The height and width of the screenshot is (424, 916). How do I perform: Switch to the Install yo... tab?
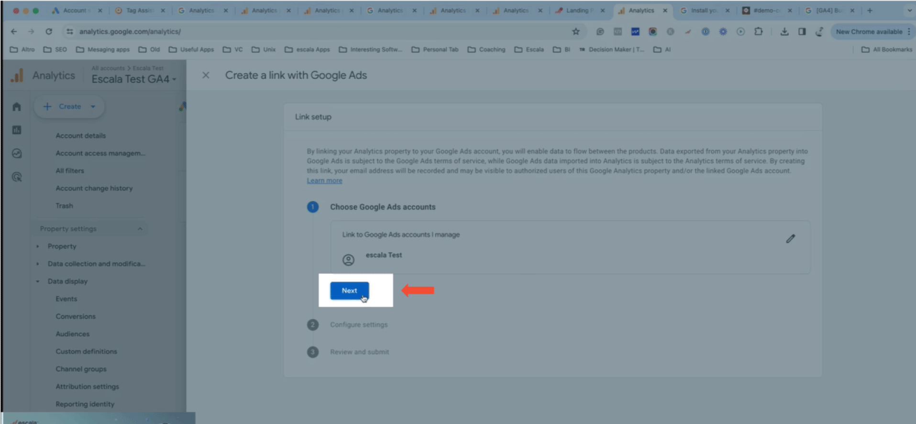point(705,10)
